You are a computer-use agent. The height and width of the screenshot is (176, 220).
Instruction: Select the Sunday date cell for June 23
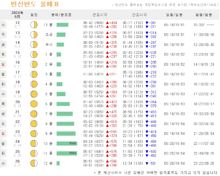[x=17, y=134]
